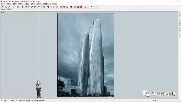
Task: Expand the Arc tool dropdown arrow
Action: click(x=16, y=7)
